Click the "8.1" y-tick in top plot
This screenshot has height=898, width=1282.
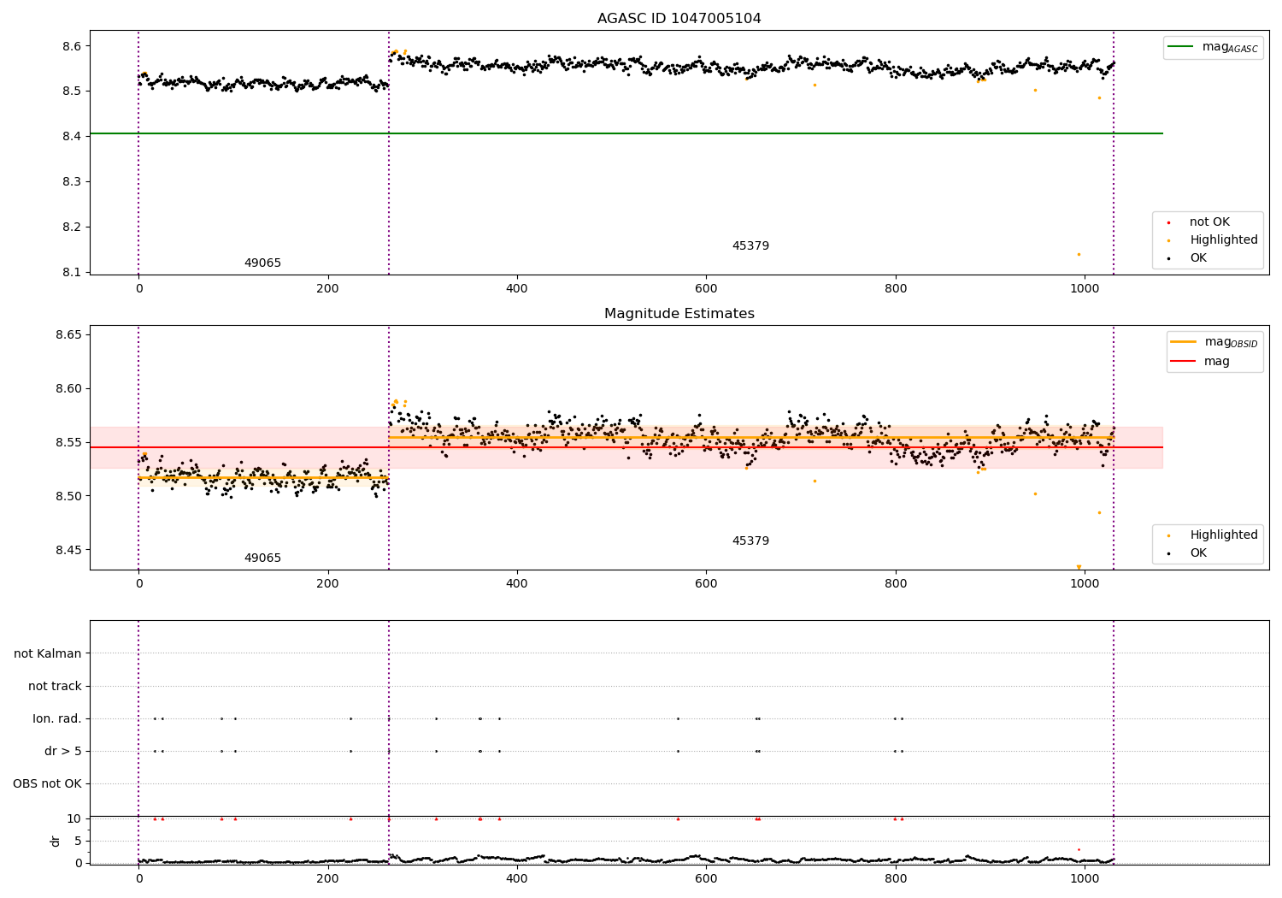[73, 273]
